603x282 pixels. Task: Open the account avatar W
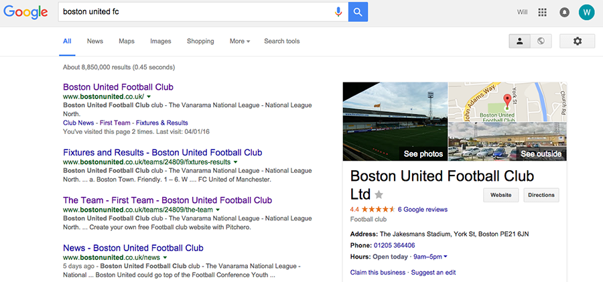[586, 12]
